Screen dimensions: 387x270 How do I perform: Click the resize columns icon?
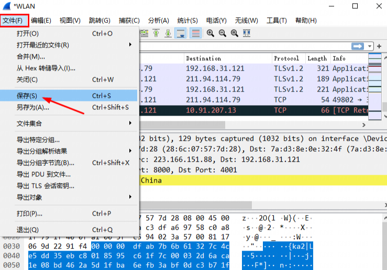[247, 33]
